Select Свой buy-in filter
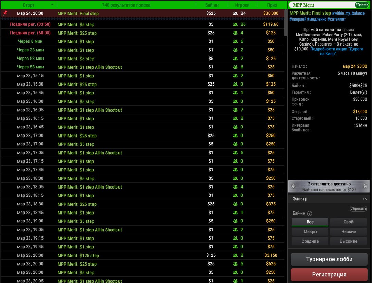The width and height of the screenshot is (372, 283). point(348,222)
